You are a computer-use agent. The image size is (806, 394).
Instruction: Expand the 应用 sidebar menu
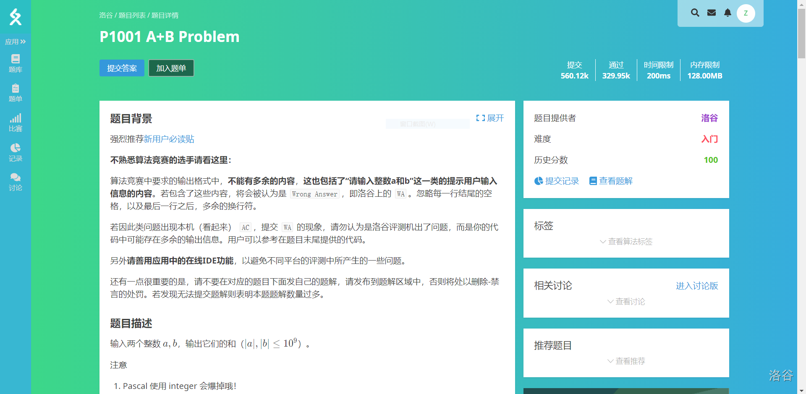click(x=16, y=42)
